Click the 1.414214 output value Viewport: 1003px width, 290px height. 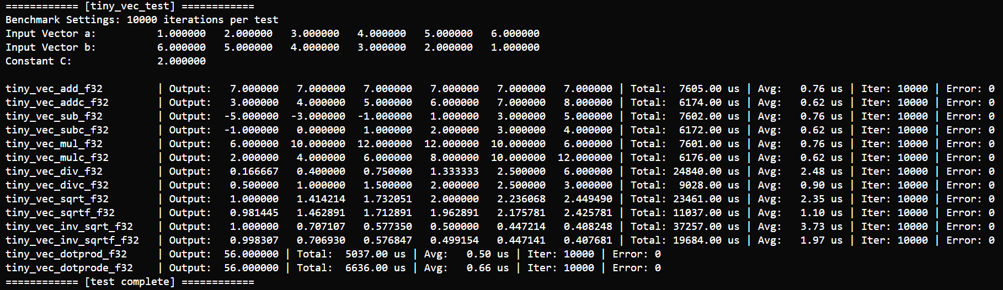coord(321,199)
